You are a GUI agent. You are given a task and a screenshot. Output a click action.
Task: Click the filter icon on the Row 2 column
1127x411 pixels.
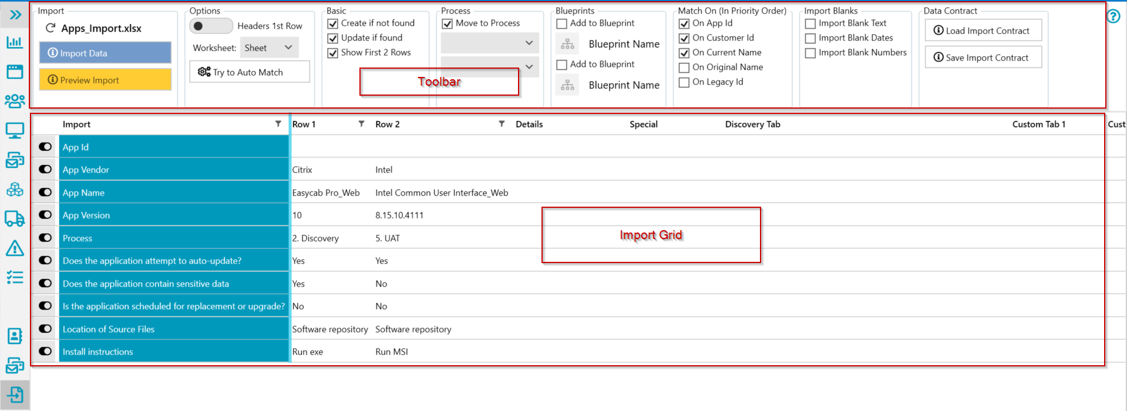[x=502, y=124]
